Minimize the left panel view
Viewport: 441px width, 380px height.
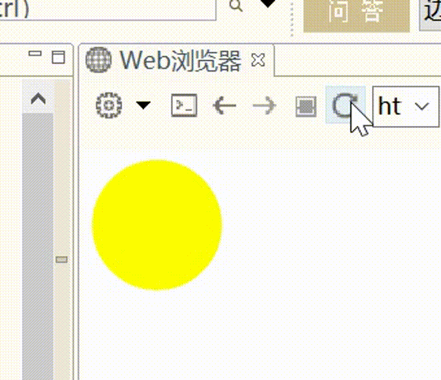click(x=35, y=54)
